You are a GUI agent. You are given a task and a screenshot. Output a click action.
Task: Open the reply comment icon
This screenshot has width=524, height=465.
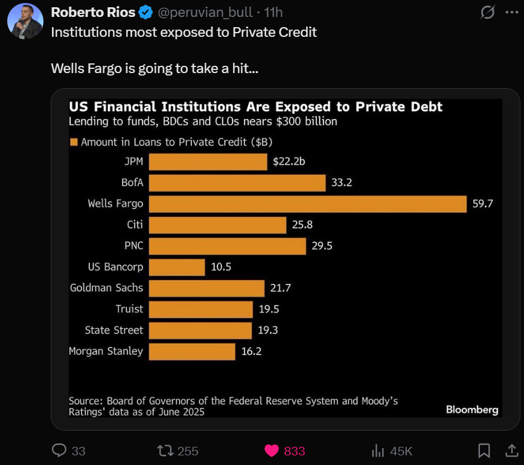click(59, 451)
